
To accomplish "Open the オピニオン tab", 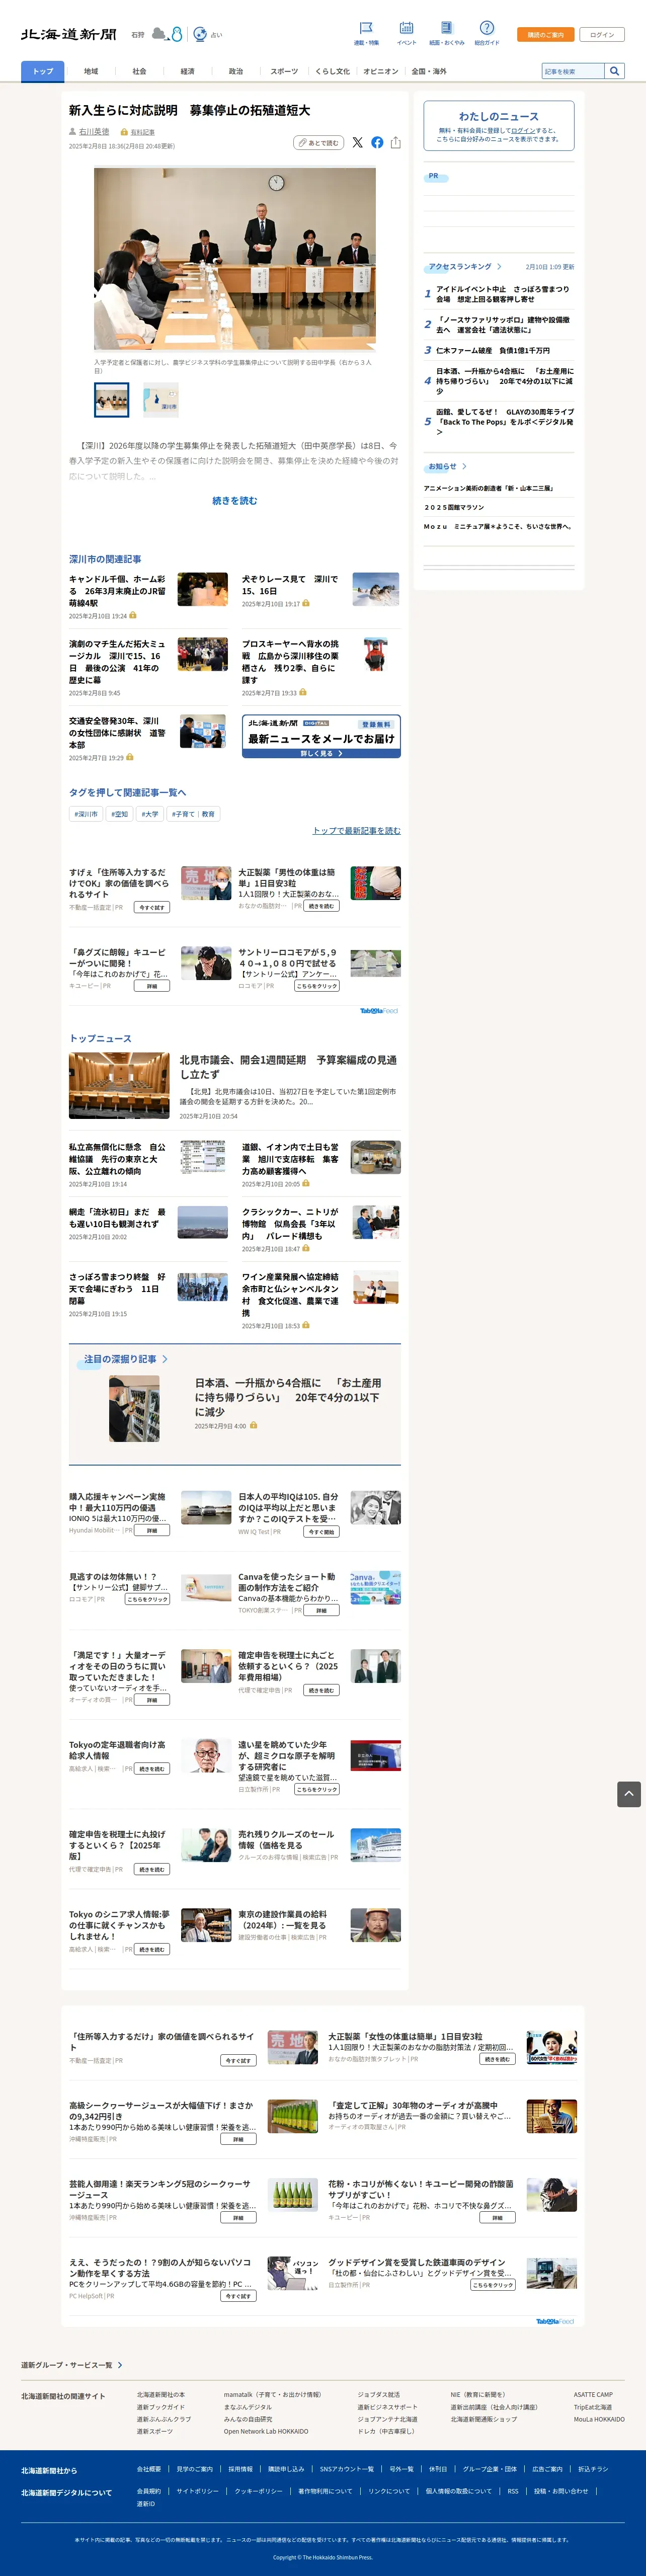I will [380, 71].
